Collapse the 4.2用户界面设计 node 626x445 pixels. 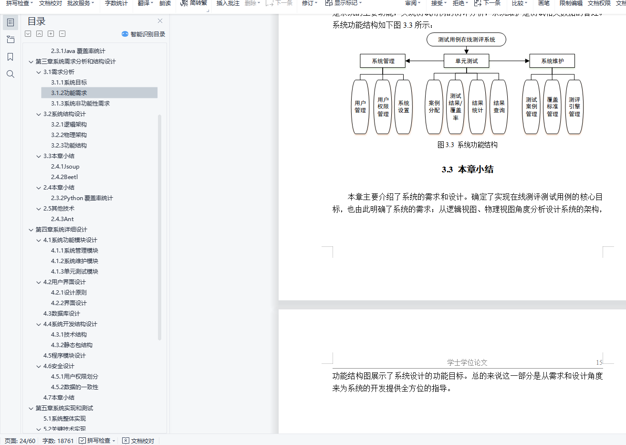coord(39,282)
